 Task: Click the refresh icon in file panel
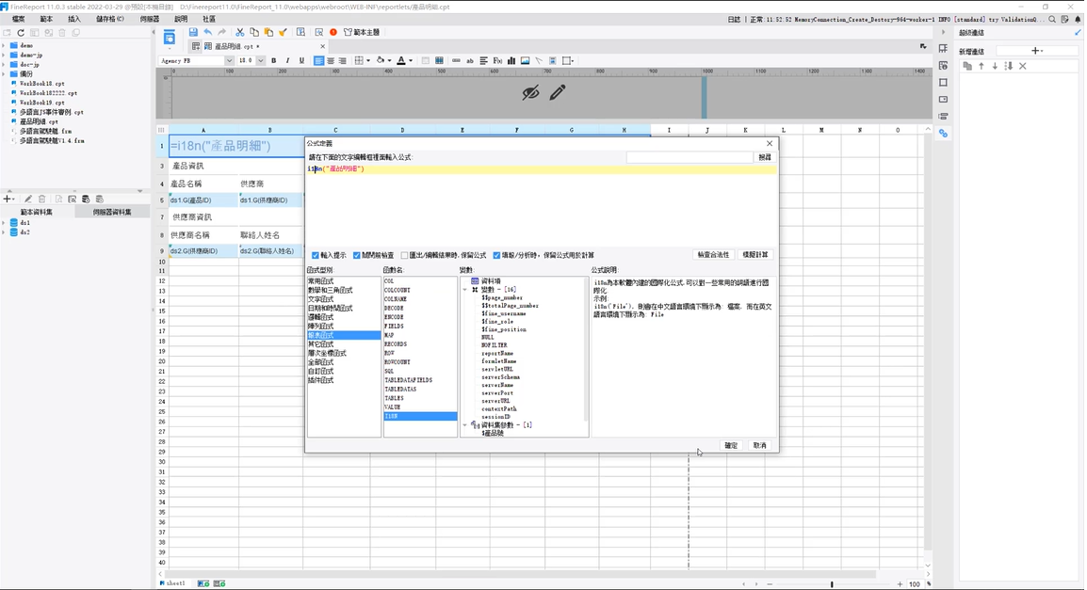tap(21, 33)
